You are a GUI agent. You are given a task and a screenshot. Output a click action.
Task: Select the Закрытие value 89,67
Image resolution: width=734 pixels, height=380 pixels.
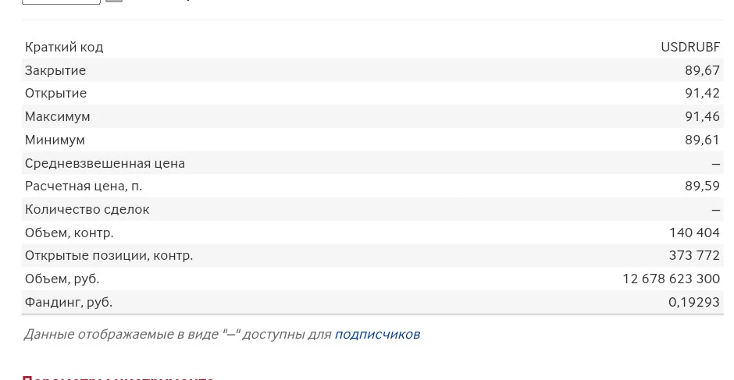tap(702, 70)
